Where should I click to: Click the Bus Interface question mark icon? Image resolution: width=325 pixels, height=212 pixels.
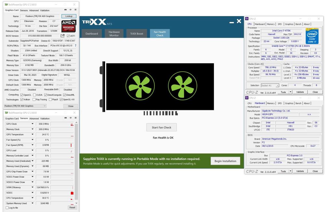tap(75, 45)
